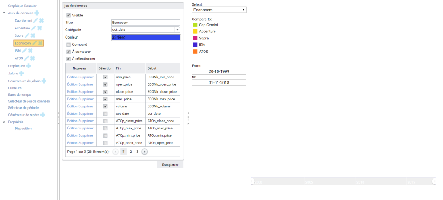Go to page 2 of the table
The width and height of the screenshot is (443, 200).
click(x=131, y=152)
